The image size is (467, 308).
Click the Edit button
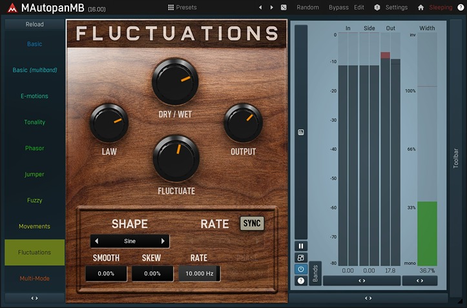pyautogui.click(x=359, y=8)
